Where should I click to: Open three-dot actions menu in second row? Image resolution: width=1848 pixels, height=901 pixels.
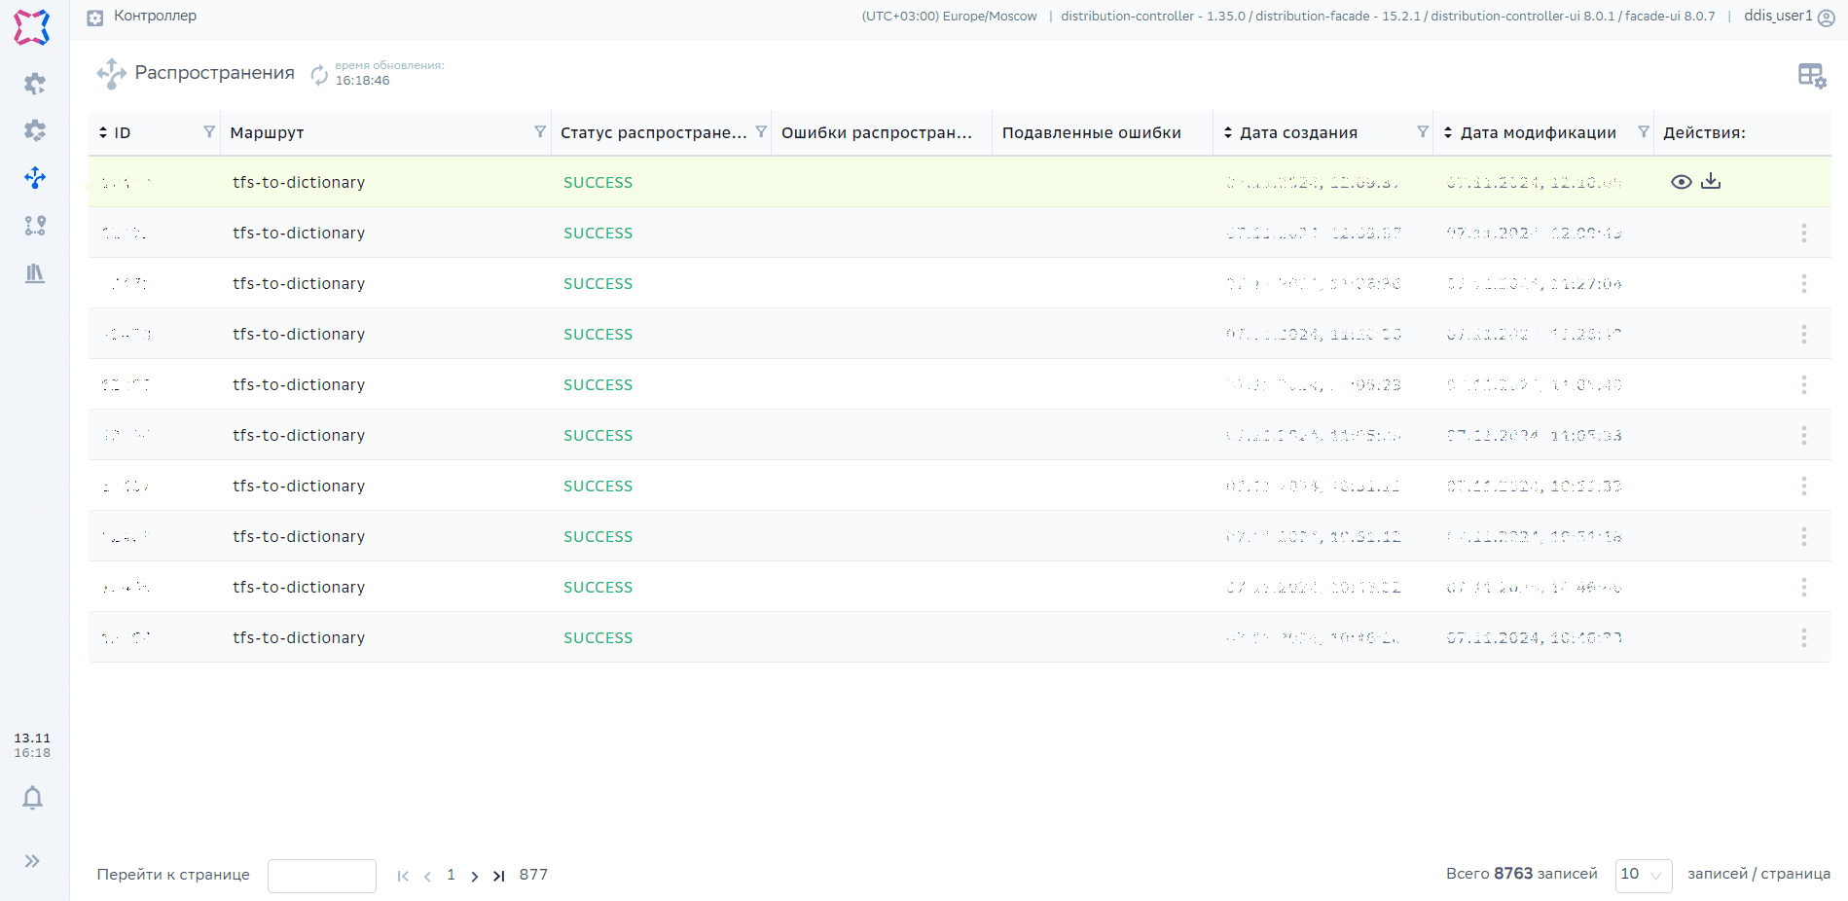tap(1803, 234)
